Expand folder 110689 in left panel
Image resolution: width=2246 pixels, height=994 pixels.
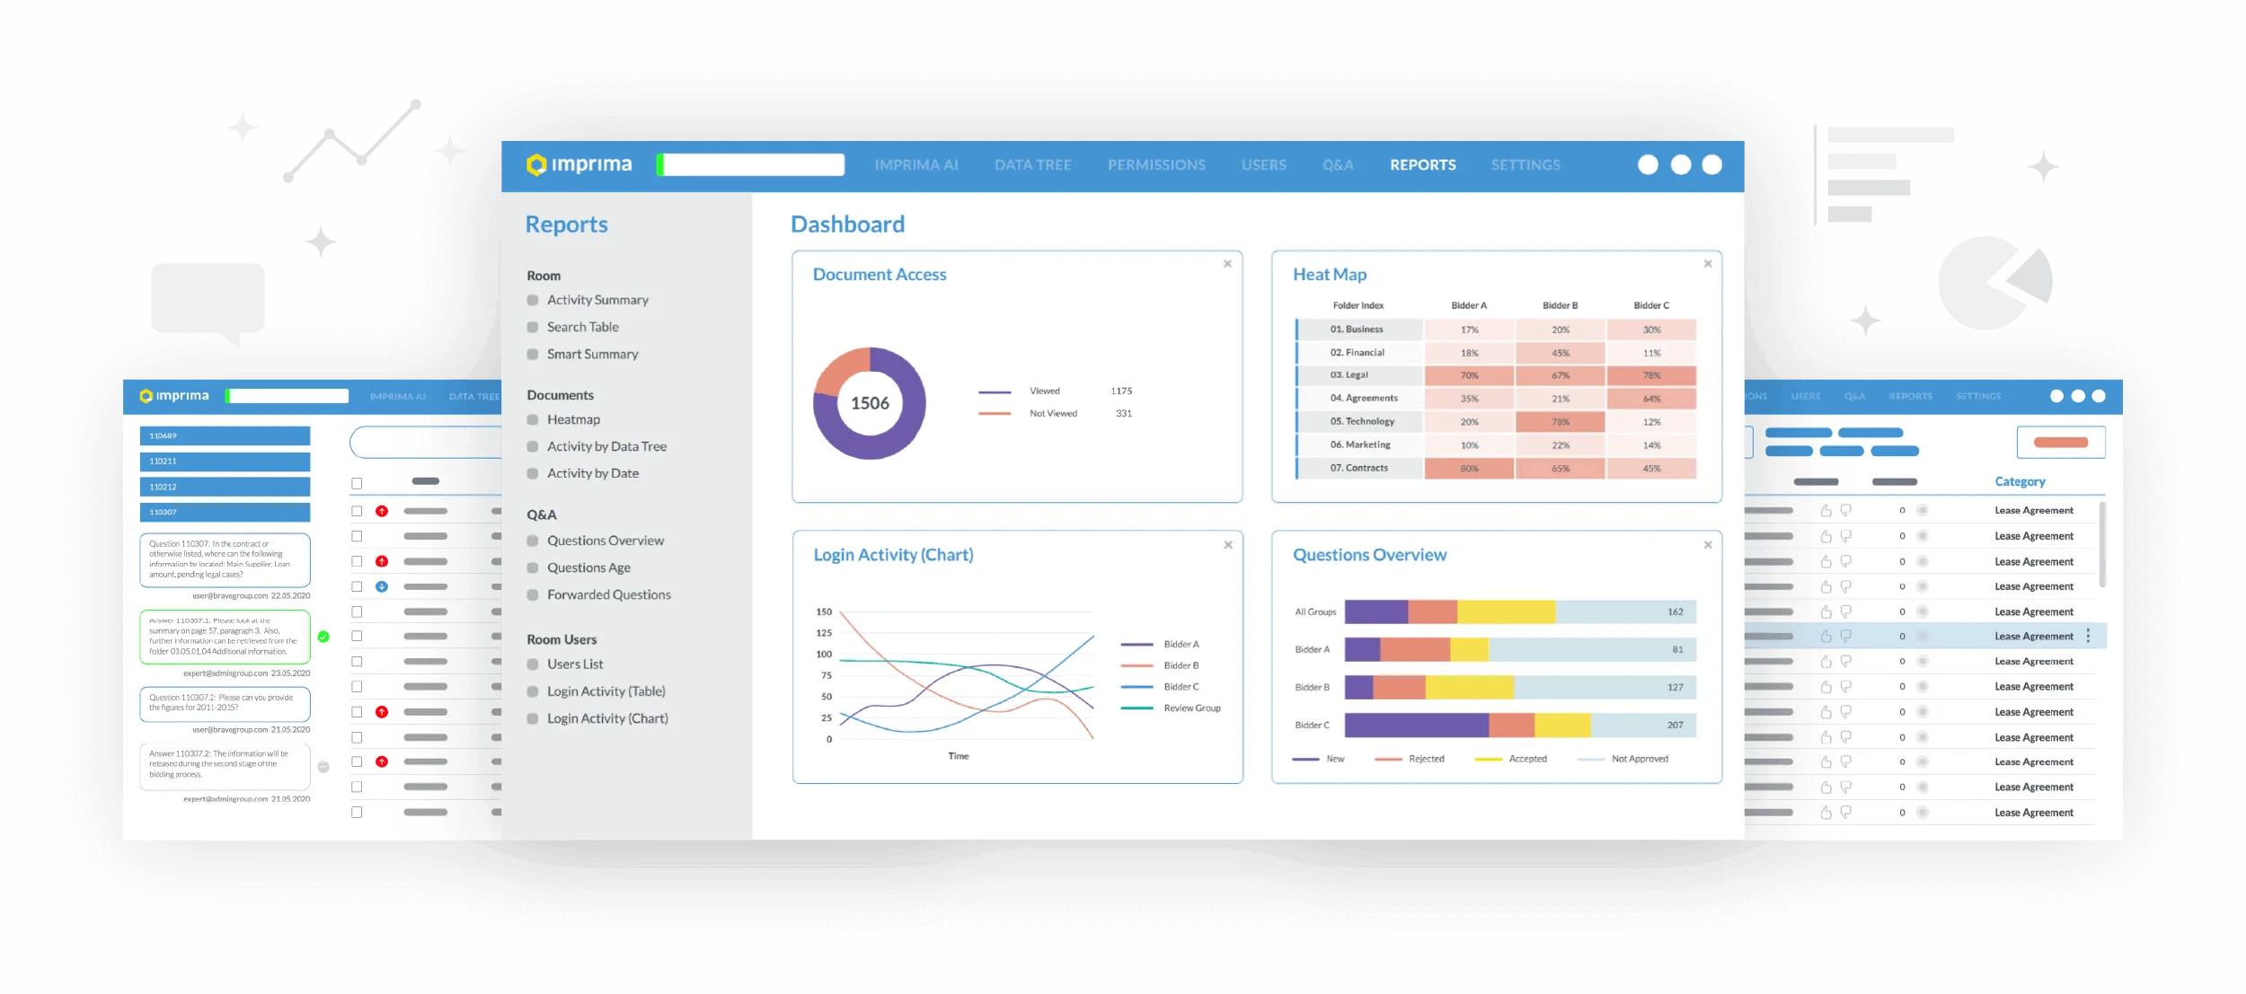click(225, 435)
